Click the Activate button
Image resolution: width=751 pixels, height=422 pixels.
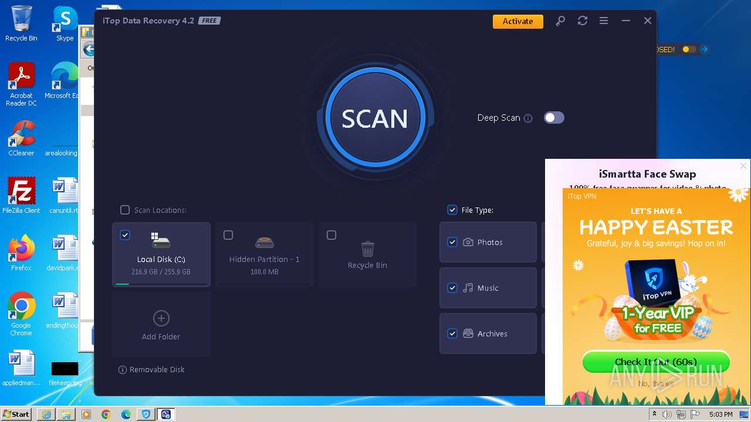tap(517, 21)
